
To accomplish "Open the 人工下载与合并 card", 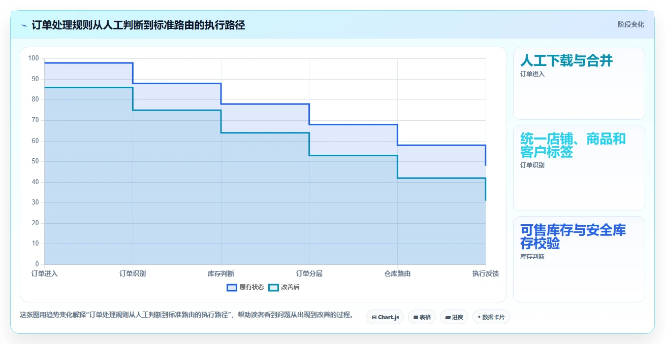I will 579,83.
